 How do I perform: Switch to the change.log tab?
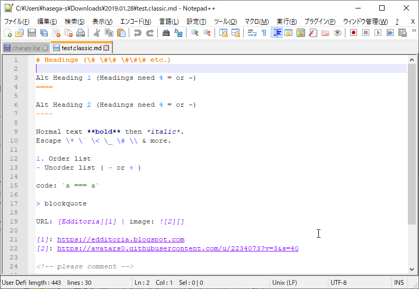(x=26, y=48)
